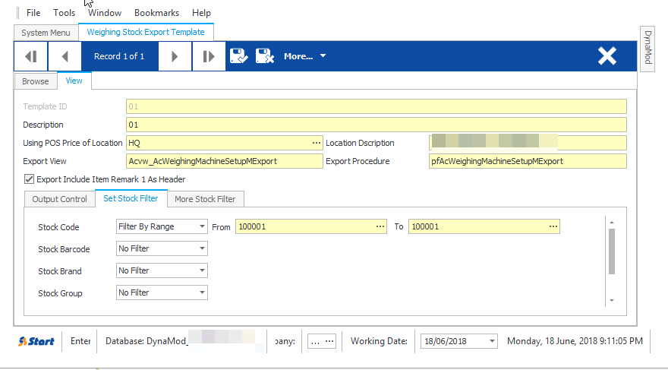Viewport: 668px width, 370px height.
Task: Go to previous record arrow
Action: coord(65,56)
